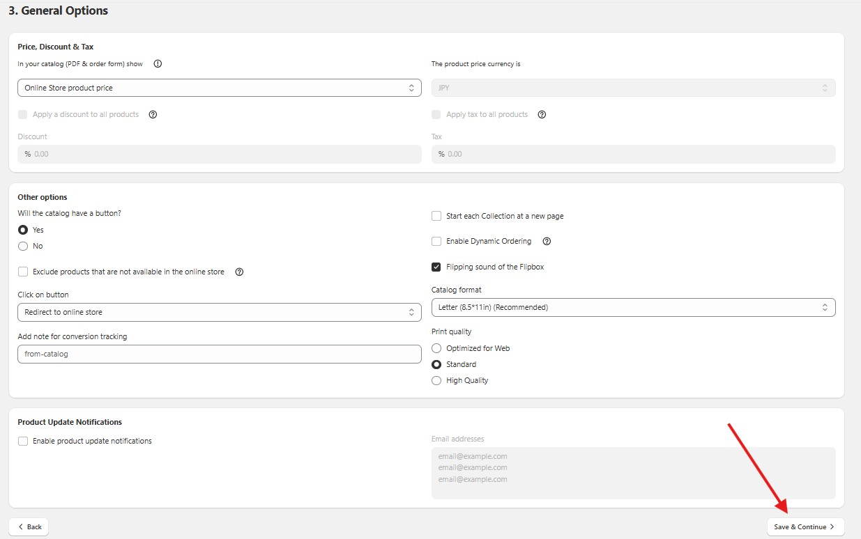Click info icon beside catalog show label
Viewport: 861px width, 539px height.
(158, 64)
